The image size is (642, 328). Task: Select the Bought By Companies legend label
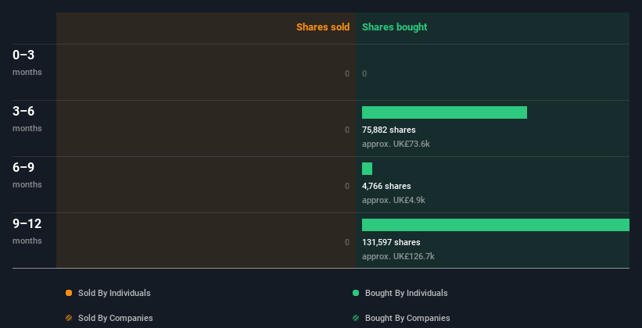click(x=407, y=318)
